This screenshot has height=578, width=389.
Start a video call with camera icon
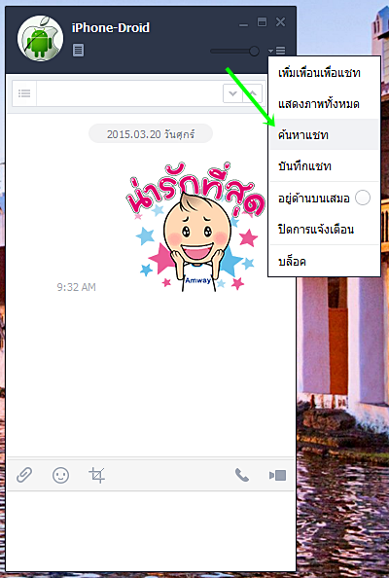(x=277, y=475)
